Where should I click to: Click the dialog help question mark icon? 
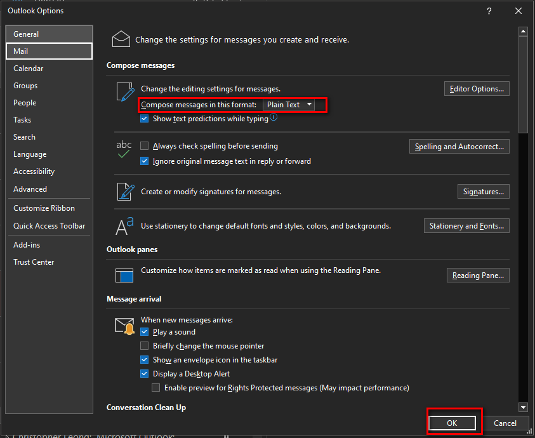(x=489, y=11)
